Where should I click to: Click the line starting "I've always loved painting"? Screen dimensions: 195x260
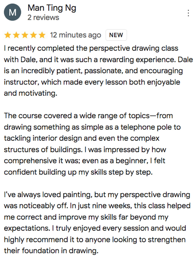click(x=97, y=195)
